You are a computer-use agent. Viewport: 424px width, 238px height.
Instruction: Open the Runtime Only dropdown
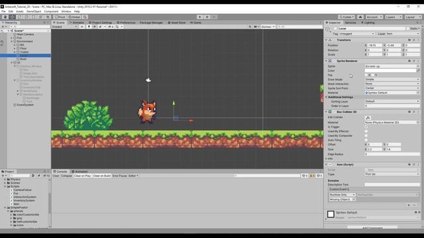pyautogui.click(x=342, y=194)
